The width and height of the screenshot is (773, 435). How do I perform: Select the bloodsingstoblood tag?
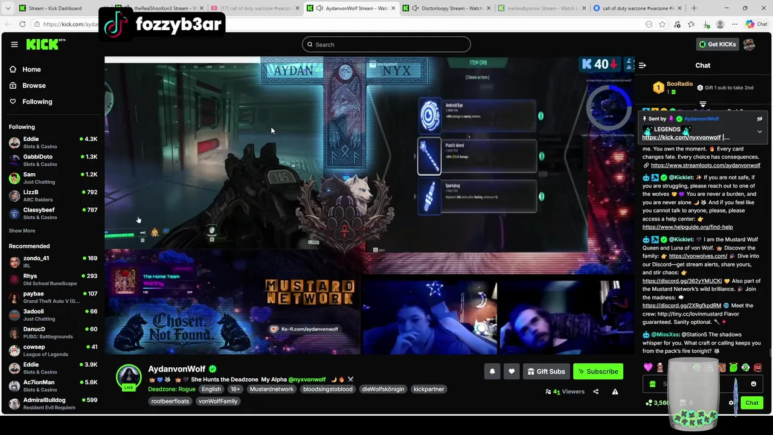tap(328, 389)
